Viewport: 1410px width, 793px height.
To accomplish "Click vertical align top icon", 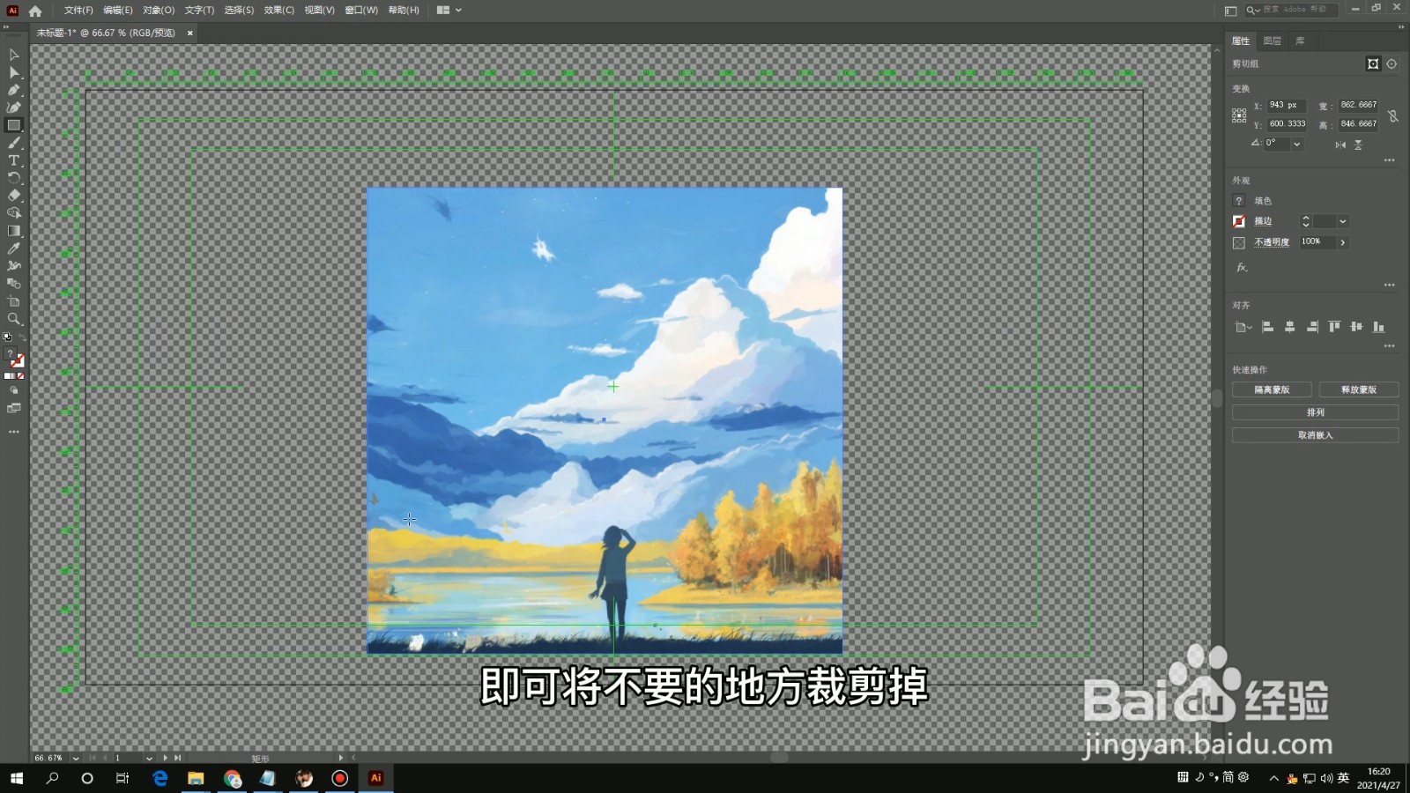I will (x=1334, y=327).
